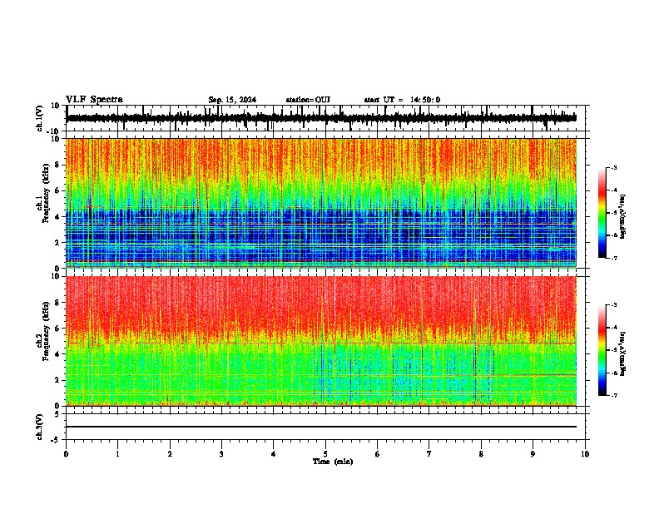Screen dimensions: 659x509
Task: Click the "ch.3(V)" axis label
Action: 40,427
